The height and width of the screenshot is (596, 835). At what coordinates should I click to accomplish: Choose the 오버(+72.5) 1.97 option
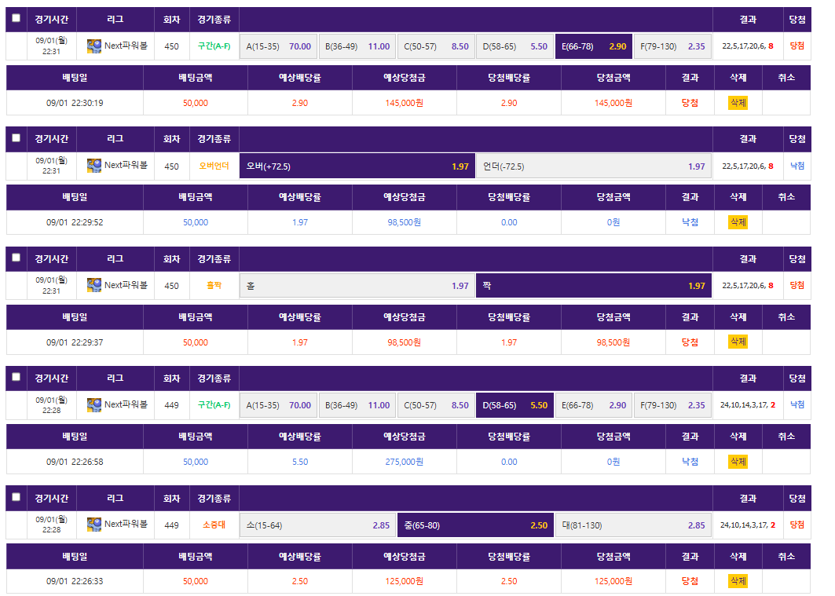[357, 166]
